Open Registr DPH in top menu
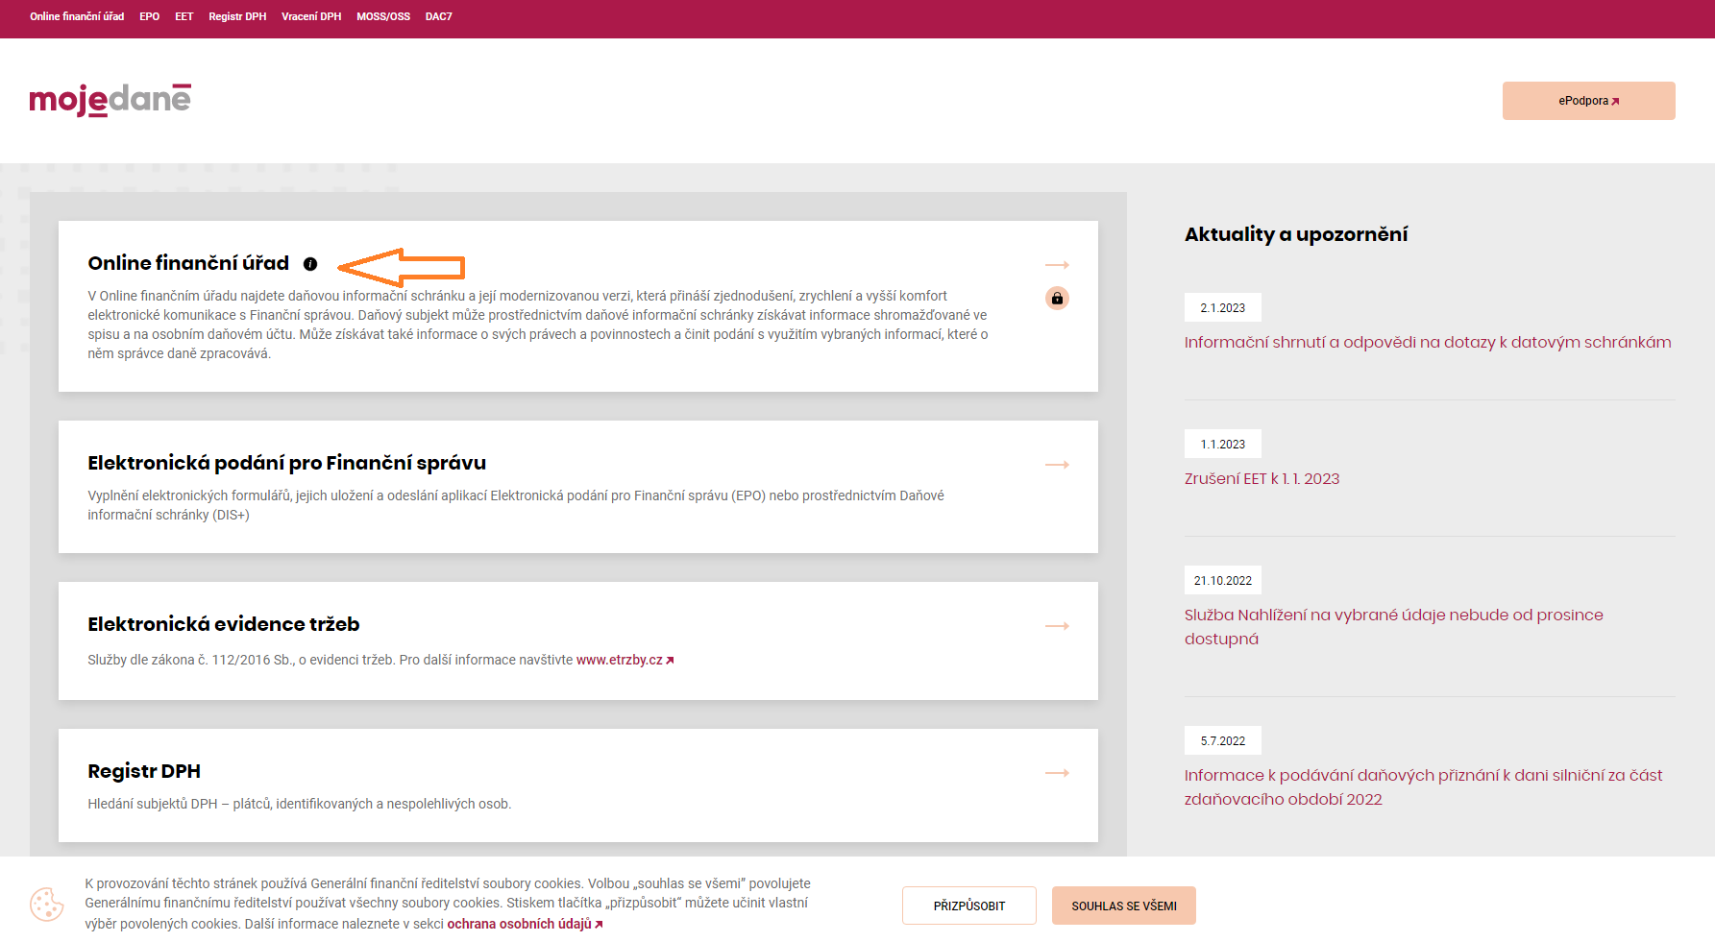1715x942 pixels. 237,16
